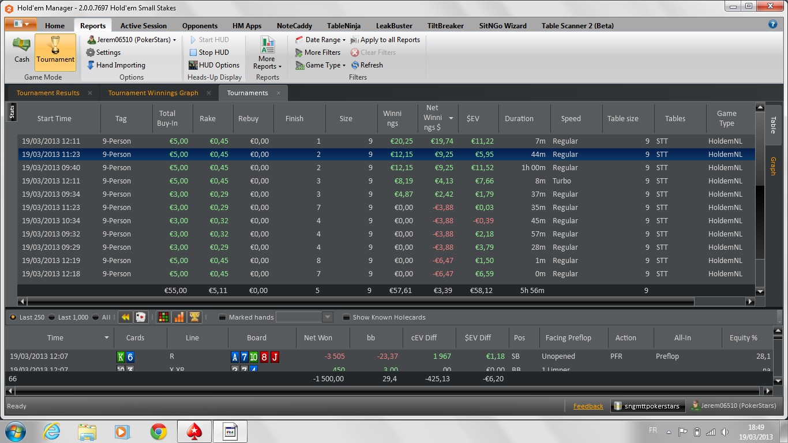The width and height of the screenshot is (788, 443).
Task: Open the player selection dropdown Jerem06510
Action: click(132, 40)
